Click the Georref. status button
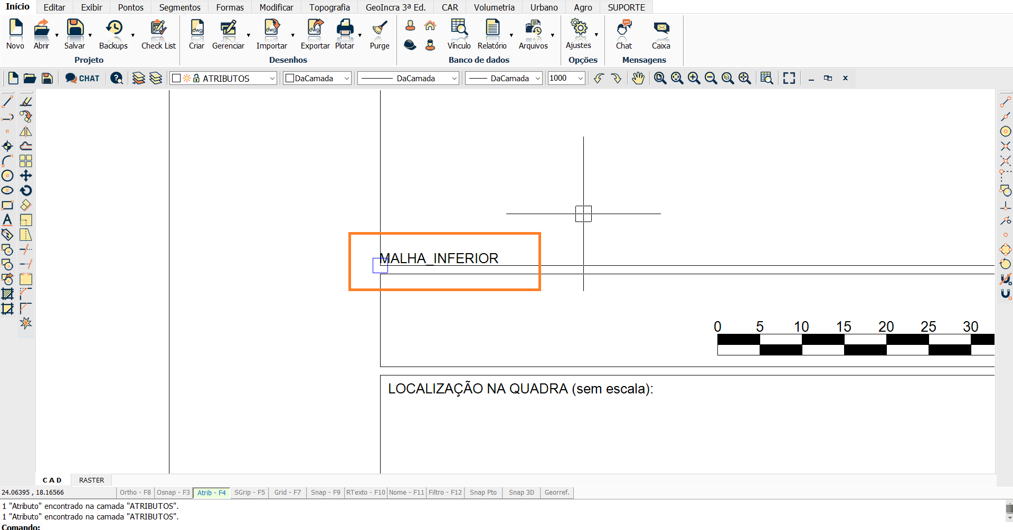Image resolution: width=1013 pixels, height=530 pixels. point(557,493)
